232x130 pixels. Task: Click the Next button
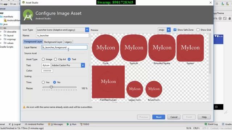159,117
